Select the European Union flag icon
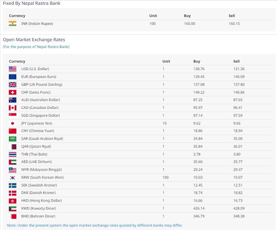The width and height of the screenshot is (278, 230). [13, 77]
